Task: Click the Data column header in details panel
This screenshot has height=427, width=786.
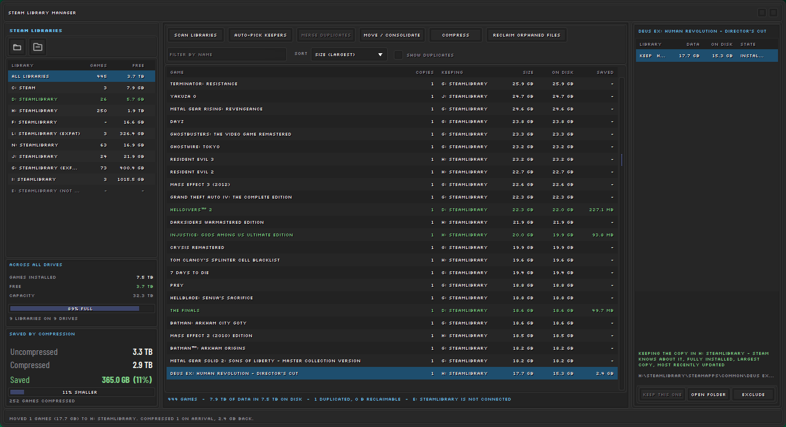Action: coord(693,44)
